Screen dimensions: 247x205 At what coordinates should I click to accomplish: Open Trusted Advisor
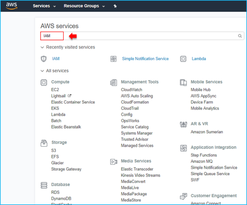[135, 139]
